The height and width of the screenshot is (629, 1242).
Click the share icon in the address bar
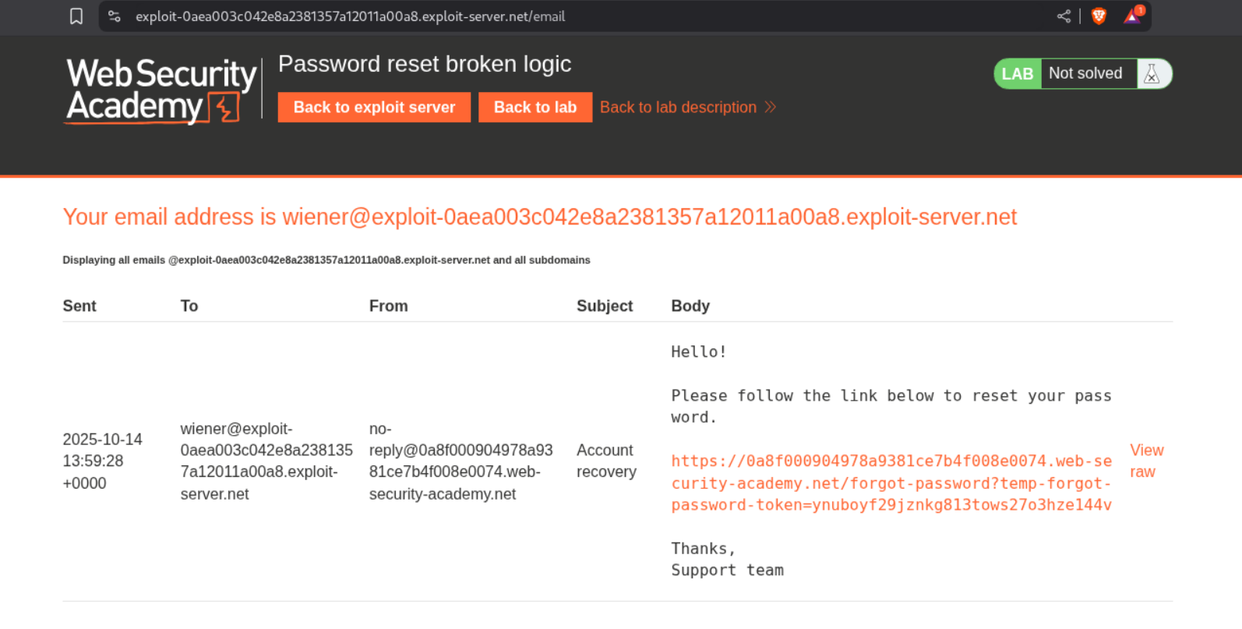pos(1064,16)
